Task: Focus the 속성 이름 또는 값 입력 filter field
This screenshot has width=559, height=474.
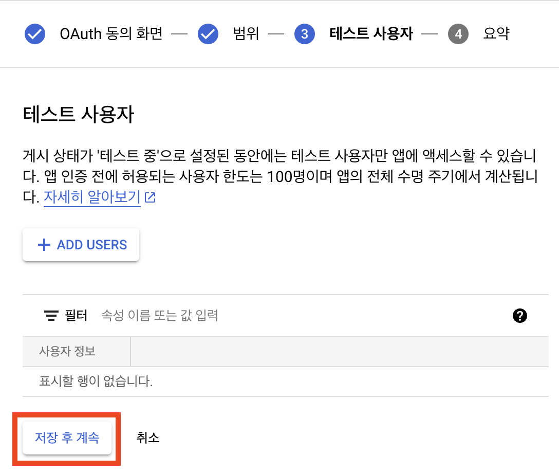Action: 257,316
